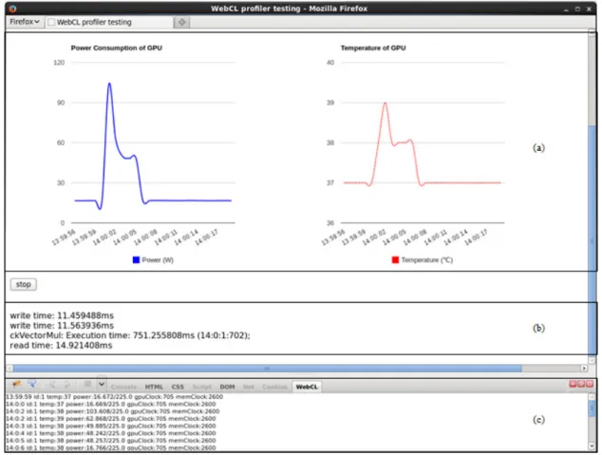This screenshot has width=602, height=455.
Task: Go forward in Firebug panel history
Action: pos(66,385)
